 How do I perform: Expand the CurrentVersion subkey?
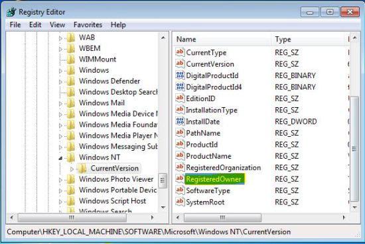[x=72, y=169]
